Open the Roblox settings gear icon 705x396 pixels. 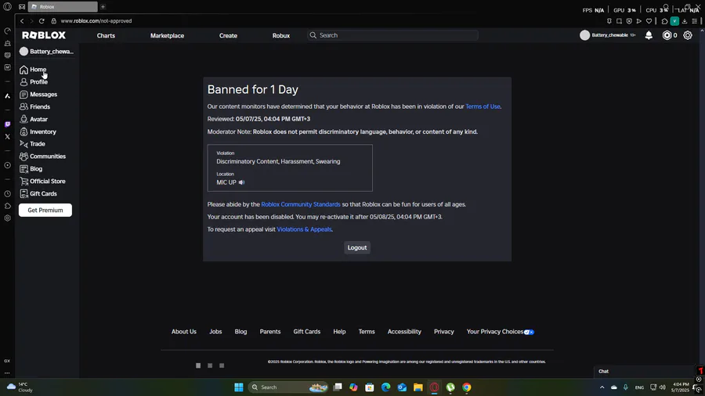pyautogui.click(x=688, y=35)
